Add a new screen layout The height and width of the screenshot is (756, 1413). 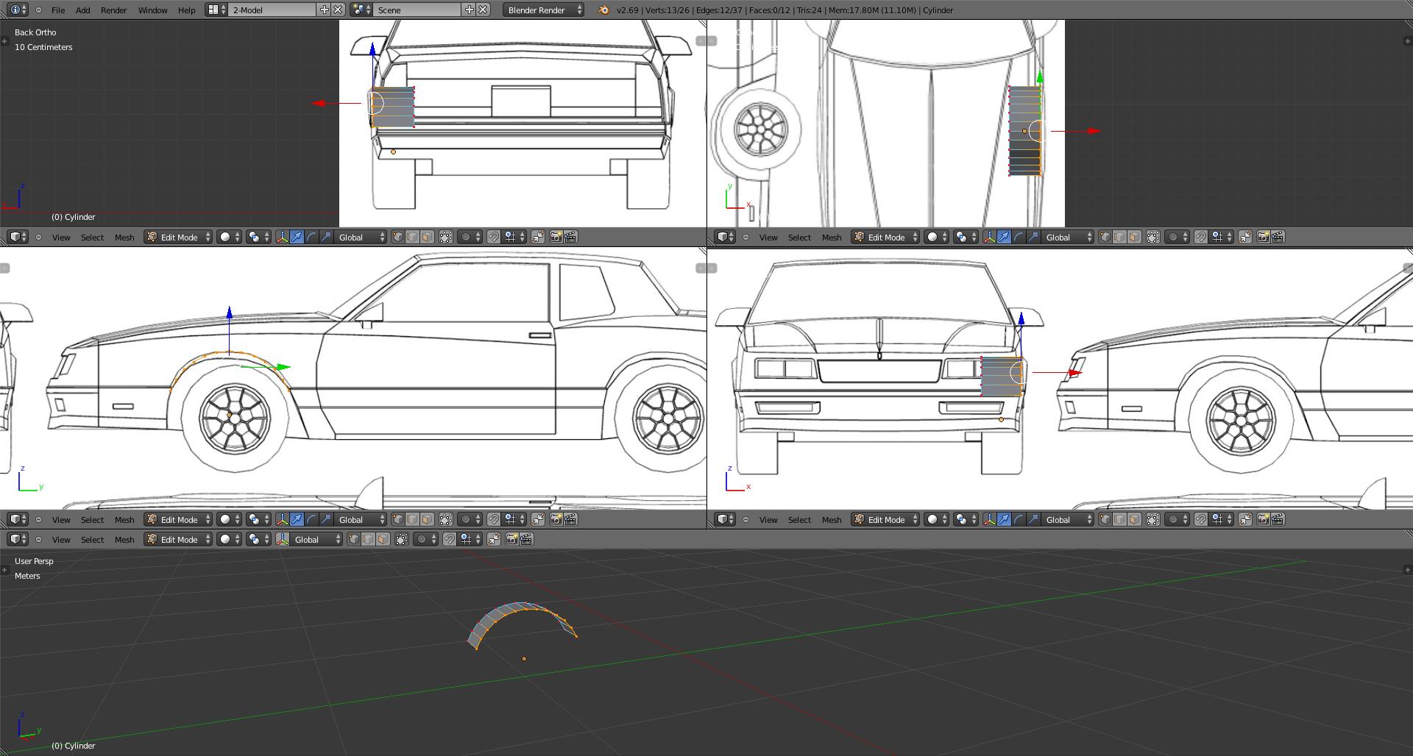[325, 10]
